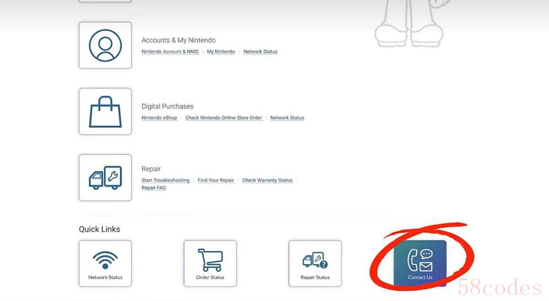The width and height of the screenshot is (549, 301).
Task: Open the Contact Us quick link tile
Action: click(x=420, y=264)
